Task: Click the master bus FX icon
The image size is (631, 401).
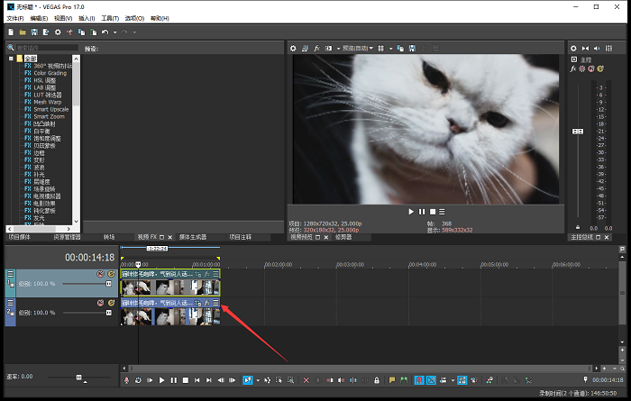Action: (x=575, y=68)
